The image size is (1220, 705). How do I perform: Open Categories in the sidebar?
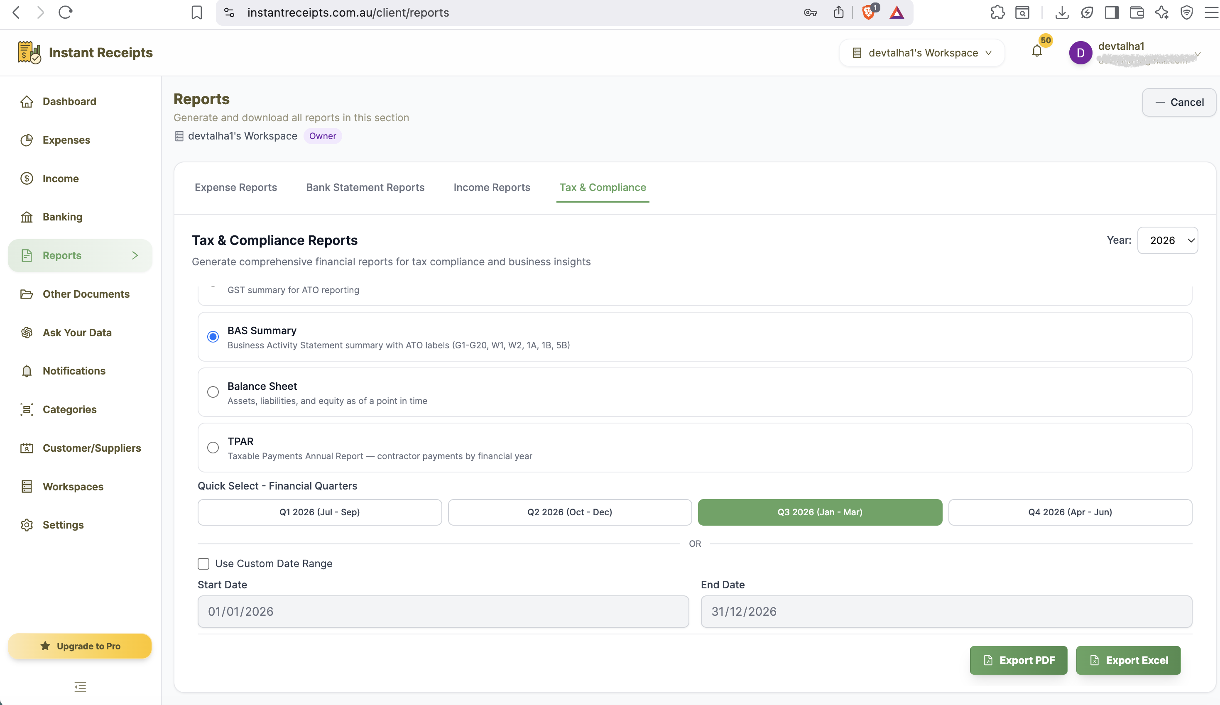pos(80,410)
